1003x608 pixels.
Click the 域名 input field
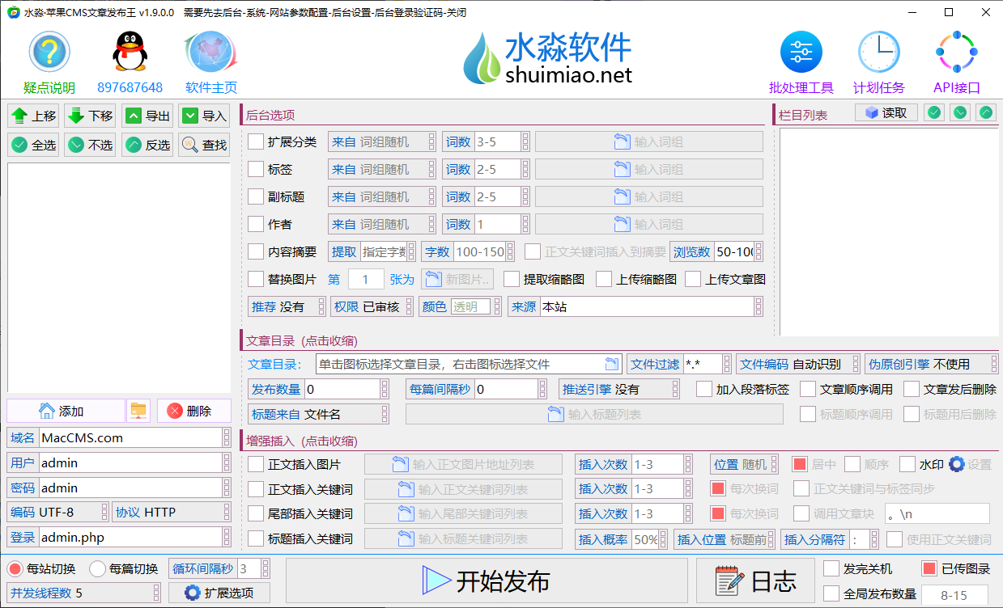tap(130, 438)
